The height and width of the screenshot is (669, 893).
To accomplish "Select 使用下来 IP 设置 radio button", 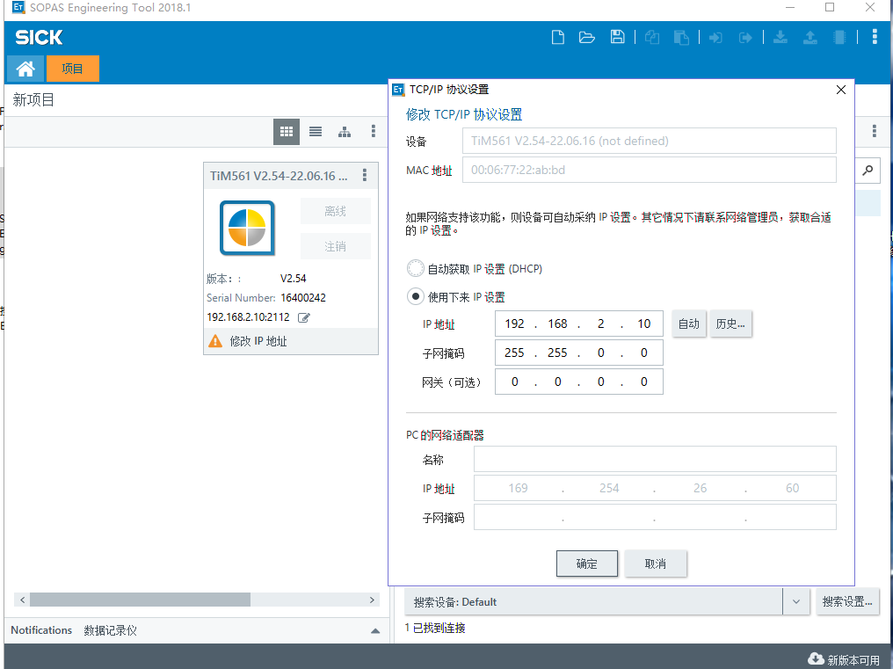I will [416, 296].
